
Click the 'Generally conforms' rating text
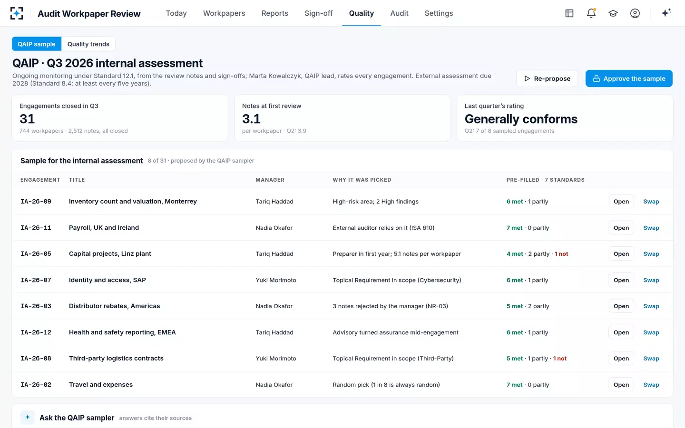click(x=521, y=119)
